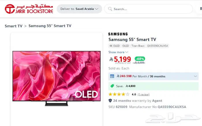The width and height of the screenshot is (202, 126).
Task: Click the QA55S90CAUXSA model tag
Action: point(158,46)
